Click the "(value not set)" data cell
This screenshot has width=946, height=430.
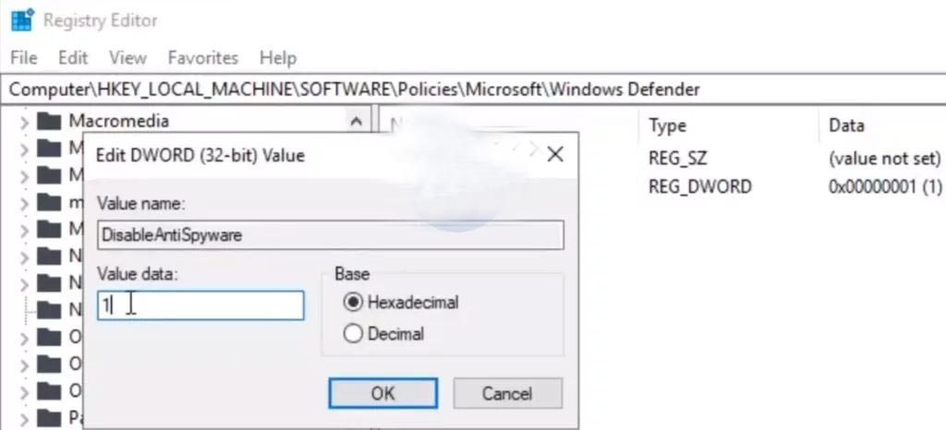pos(884,159)
